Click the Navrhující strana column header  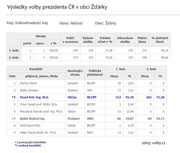point(75,73)
